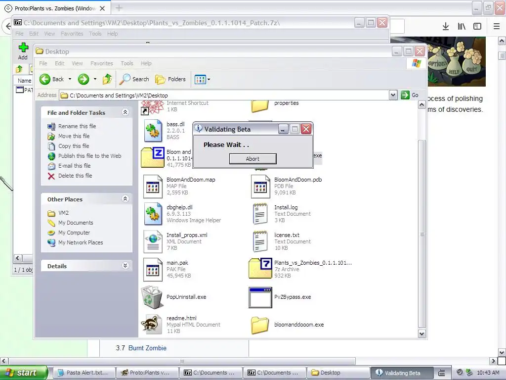
Task: Select the main.pak file icon
Action: (x=153, y=270)
